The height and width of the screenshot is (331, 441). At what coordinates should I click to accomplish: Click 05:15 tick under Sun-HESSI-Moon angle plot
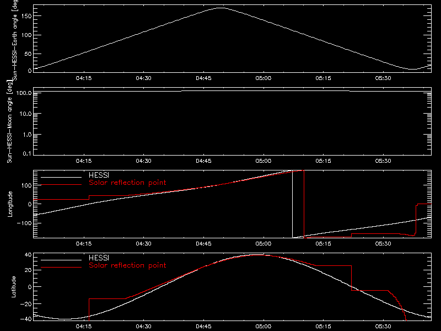(x=323, y=161)
